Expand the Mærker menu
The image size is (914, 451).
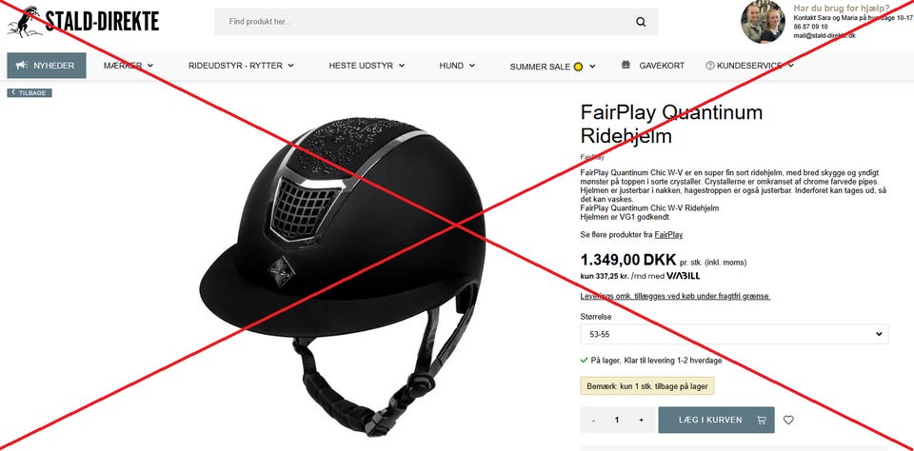coord(129,66)
